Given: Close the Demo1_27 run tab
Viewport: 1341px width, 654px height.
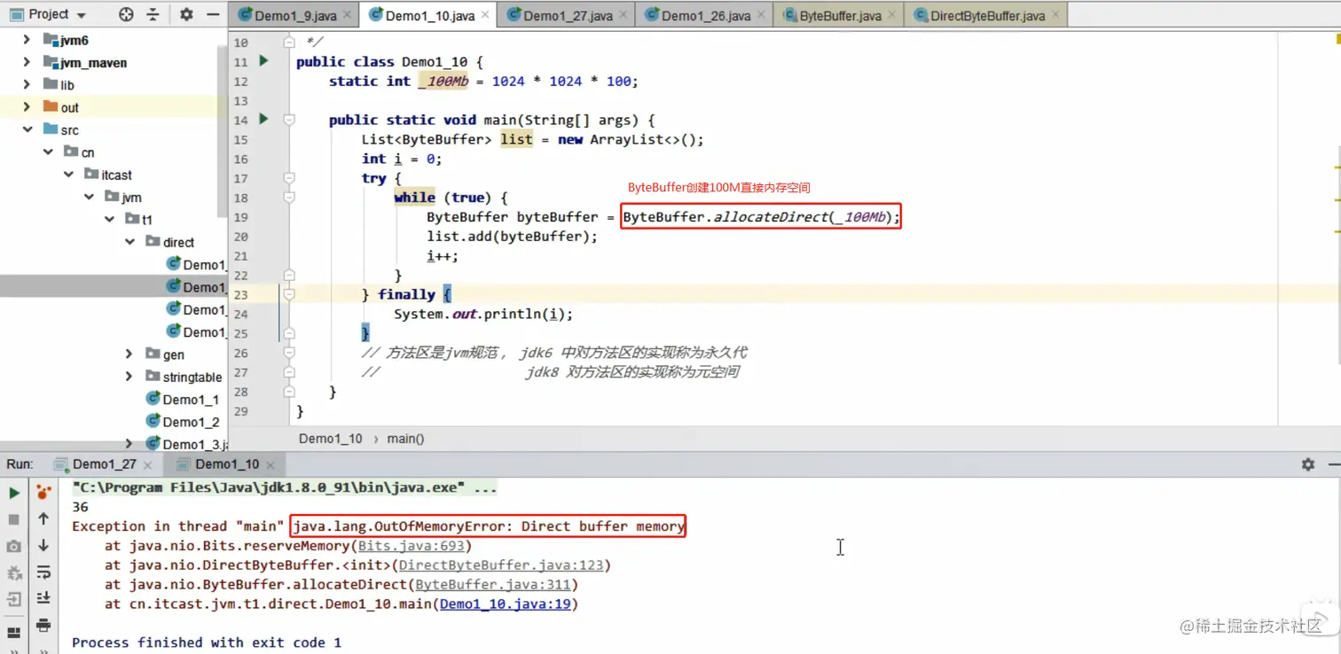Looking at the screenshot, I should coord(147,464).
